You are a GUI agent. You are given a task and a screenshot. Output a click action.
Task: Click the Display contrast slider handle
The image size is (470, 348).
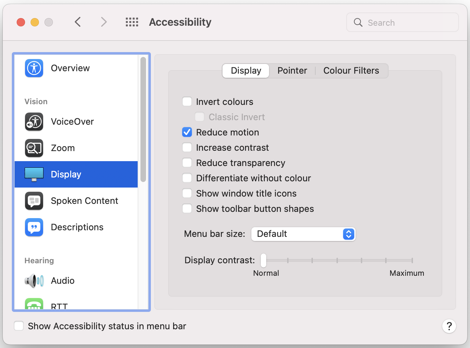click(x=263, y=260)
